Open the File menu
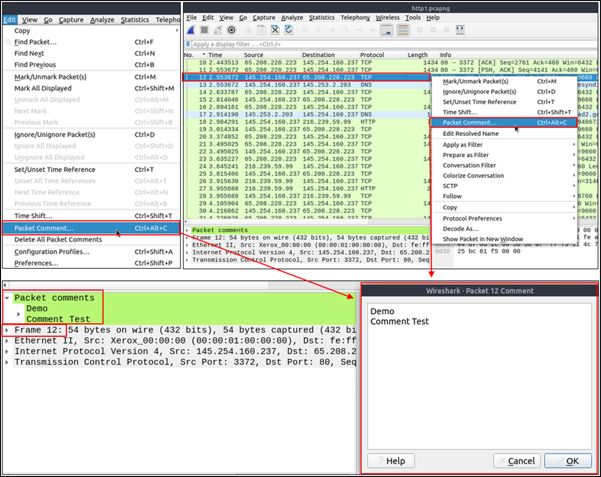Image resolution: width=601 pixels, height=477 pixels. click(x=191, y=18)
